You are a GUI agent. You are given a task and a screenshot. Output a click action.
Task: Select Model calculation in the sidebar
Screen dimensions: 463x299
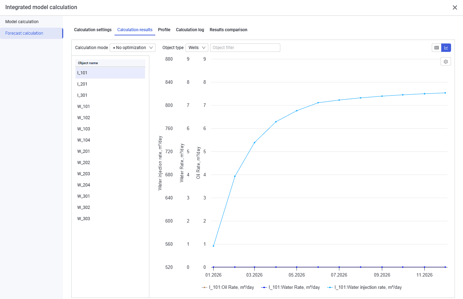point(31,22)
